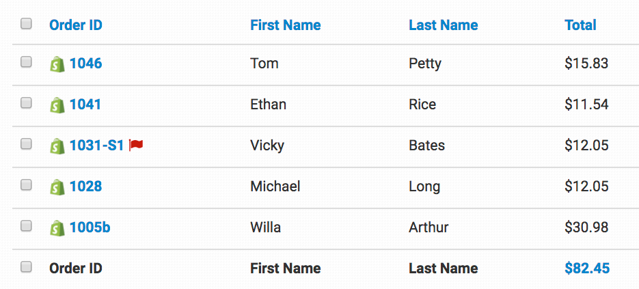Viewport: 639px width, 289px height.
Task: Click the Shopify icon beside order 1028
Action: tap(57, 187)
